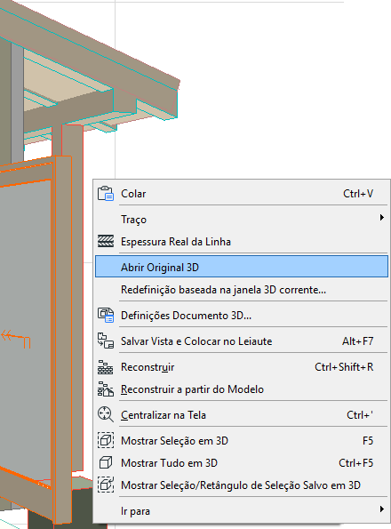Click the orange arrow marker on the wall
The height and width of the screenshot is (529, 391).
coord(16,339)
